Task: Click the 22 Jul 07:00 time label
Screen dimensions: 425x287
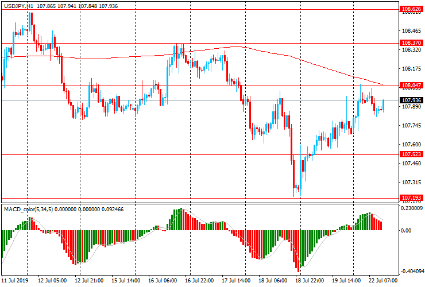Action: coord(383,280)
